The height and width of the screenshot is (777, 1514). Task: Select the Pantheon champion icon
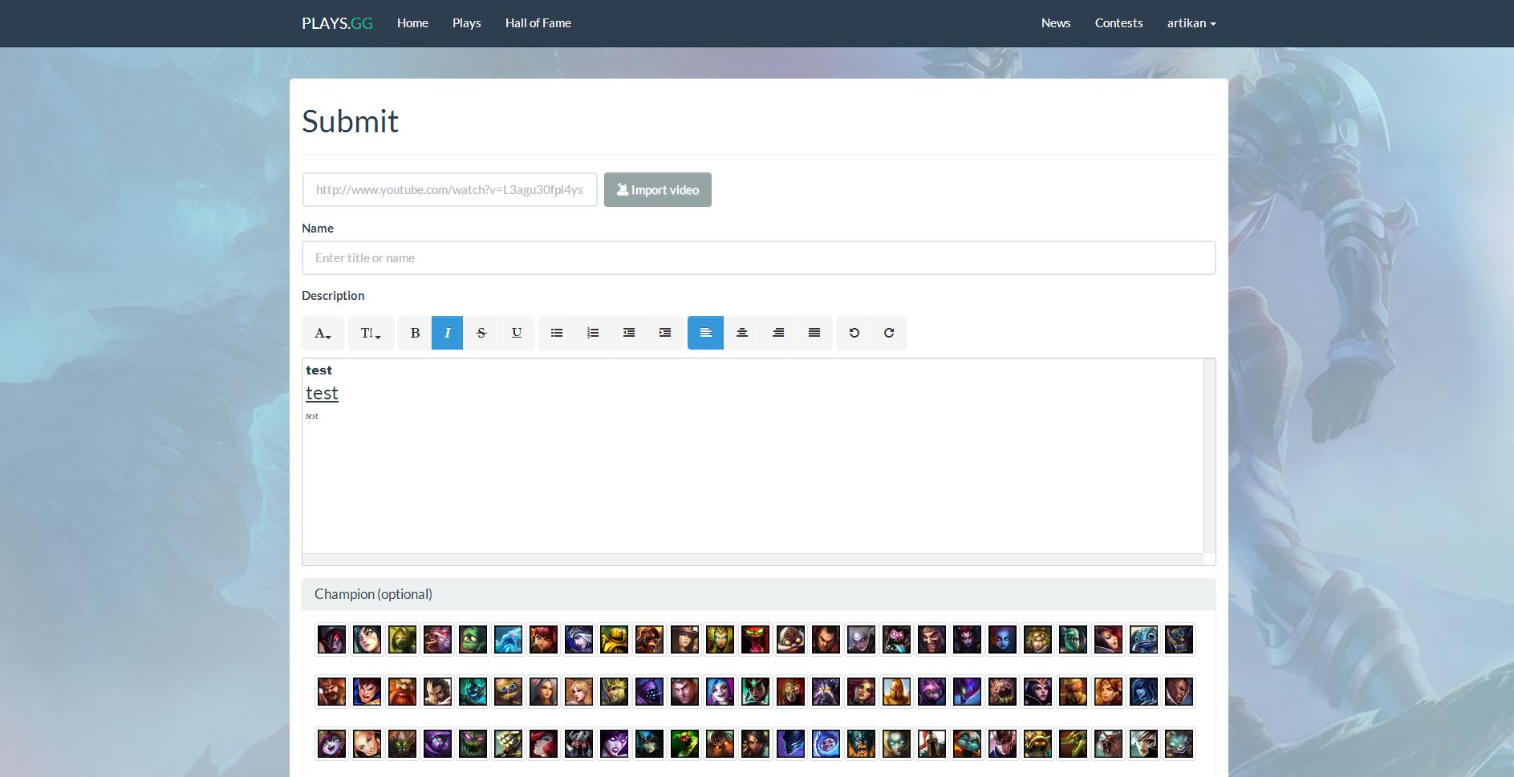point(932,744)
